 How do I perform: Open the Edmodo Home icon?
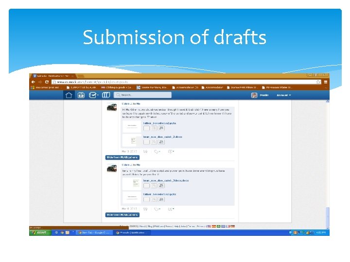coord(69,95)
